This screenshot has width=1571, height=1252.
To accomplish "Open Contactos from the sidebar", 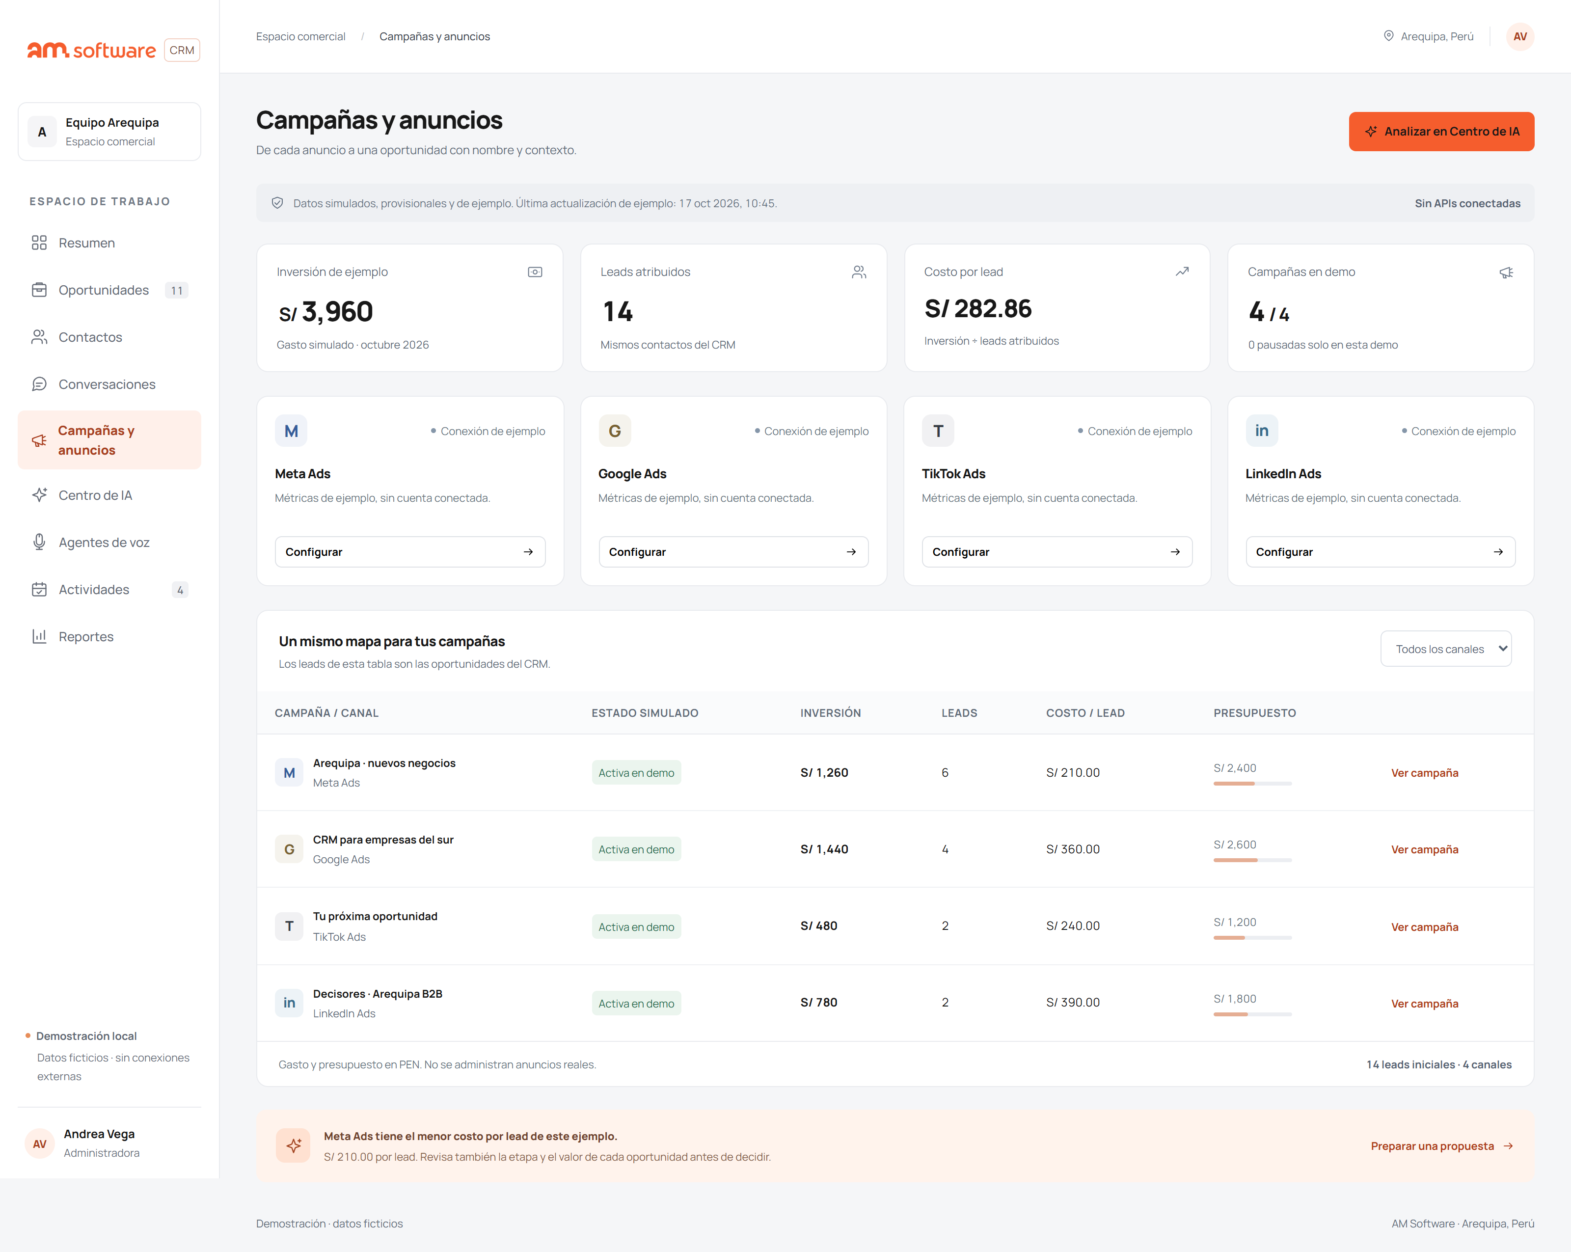I will [109, 337].
